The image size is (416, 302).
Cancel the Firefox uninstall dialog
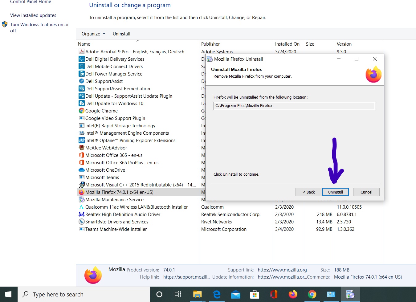(366, 192)
